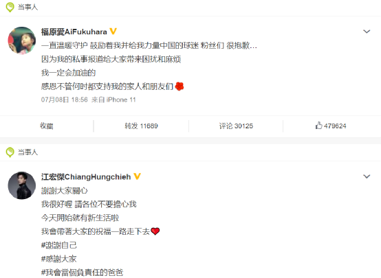
Task: Click the green 当事人 icon above Chiang's post
Action: [10, 152]
